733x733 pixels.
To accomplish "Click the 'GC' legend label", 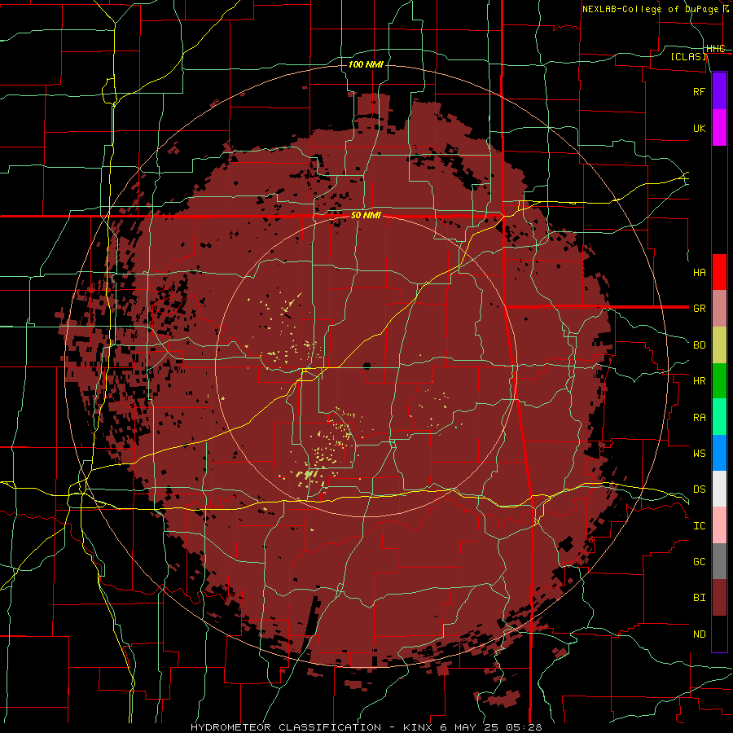I will click(x=700, y=562).
